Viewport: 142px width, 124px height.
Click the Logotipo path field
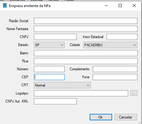(x=81, y=93)
